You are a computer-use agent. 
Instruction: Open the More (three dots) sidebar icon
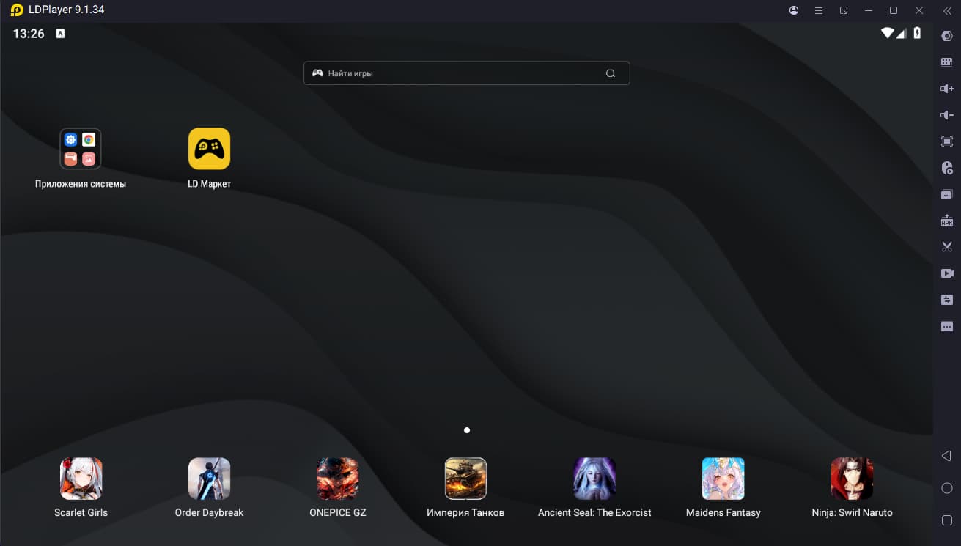(947, 326)
